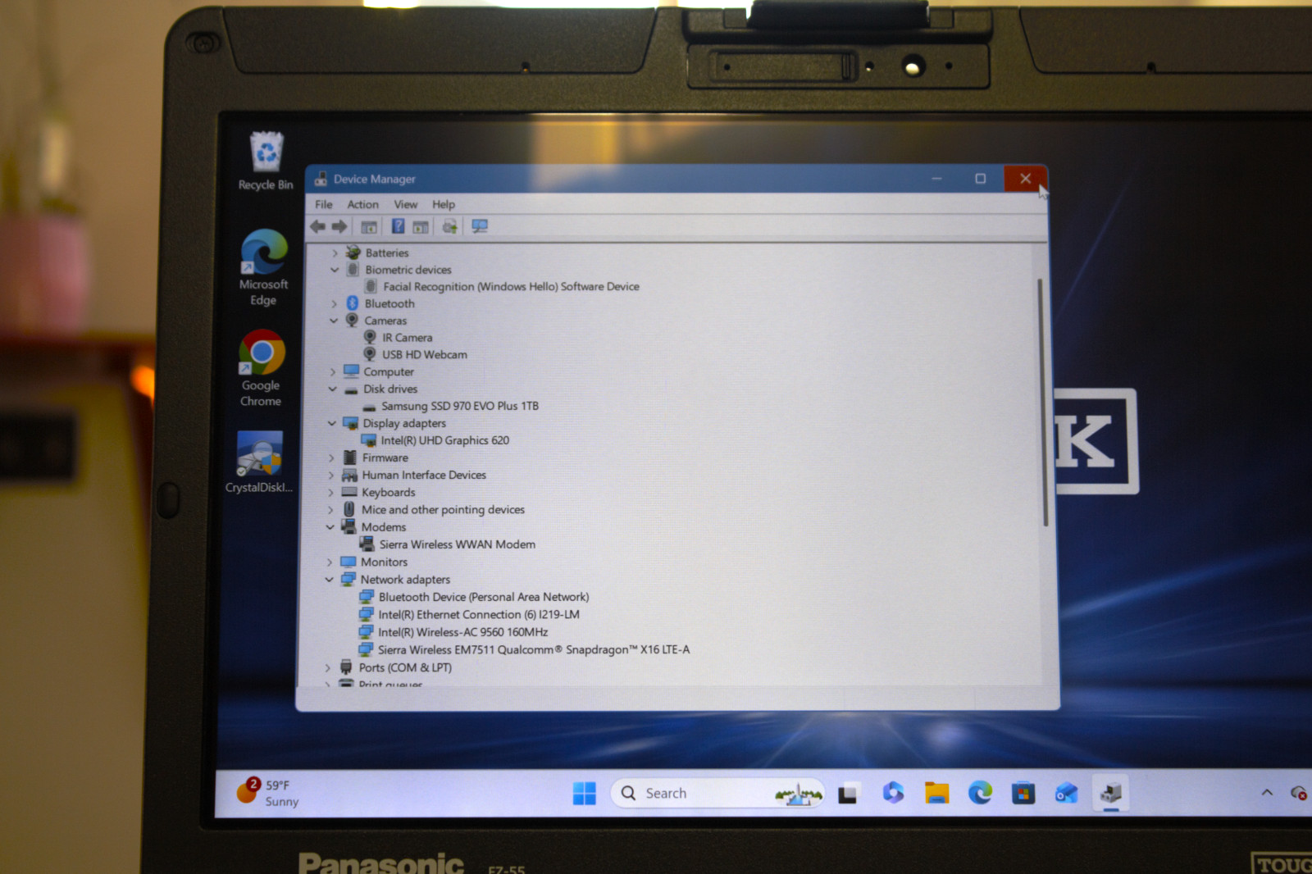
Task: Maximize the Device Manager window
Action: point(980,179)
